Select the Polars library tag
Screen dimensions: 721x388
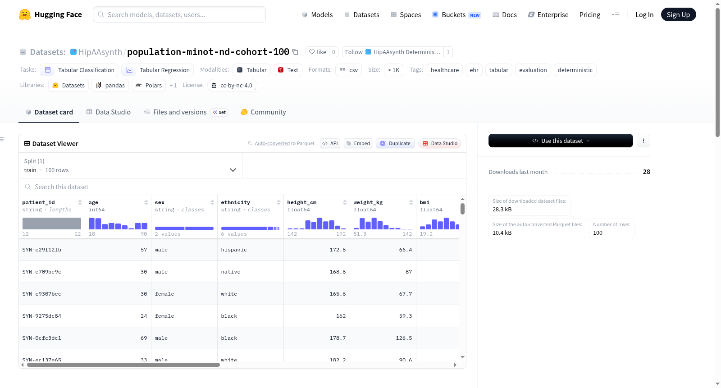point(149,85)
